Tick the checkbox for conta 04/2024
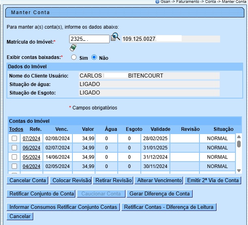The width and height of the screenshot is (248, 225). (x=15, y=166)
